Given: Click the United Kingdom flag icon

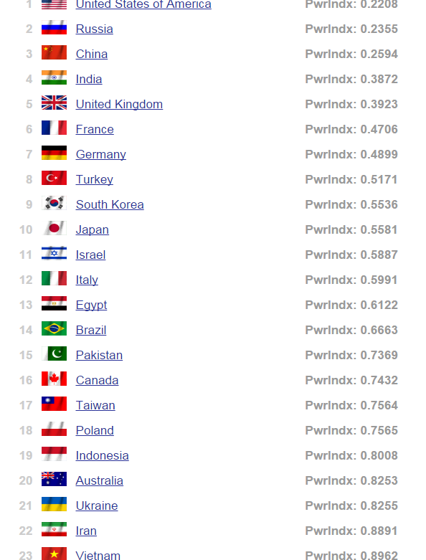Looking at the screenshot, I should 54,103.
